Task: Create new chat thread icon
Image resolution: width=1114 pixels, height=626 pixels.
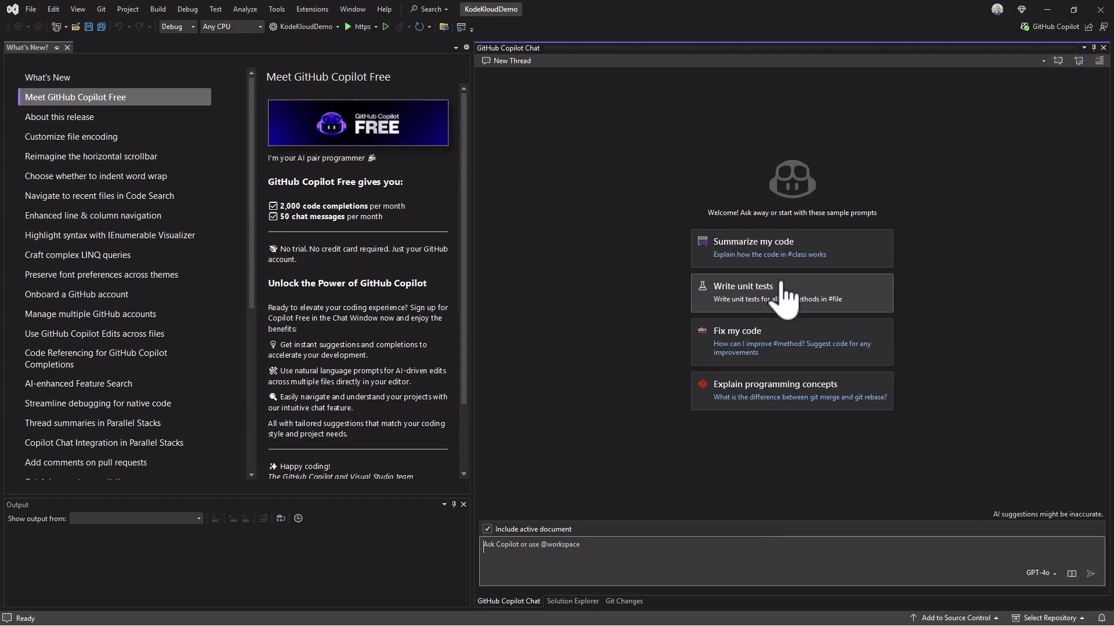Action: tap(1058, 61)
